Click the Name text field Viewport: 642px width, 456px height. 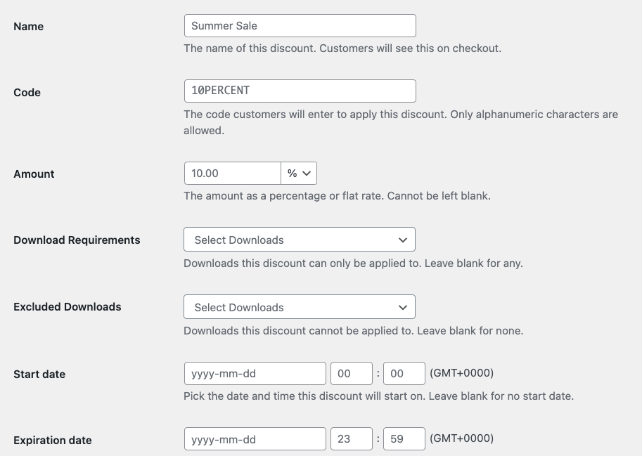click(300, 26)
